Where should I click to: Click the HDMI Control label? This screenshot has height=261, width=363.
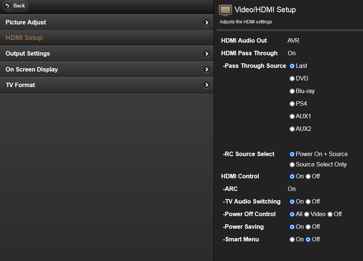(x=240, y=176)
